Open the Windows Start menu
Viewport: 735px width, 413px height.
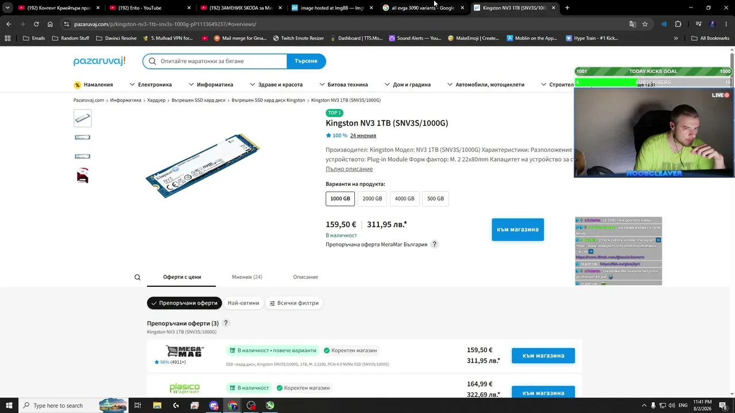(9, 406)
